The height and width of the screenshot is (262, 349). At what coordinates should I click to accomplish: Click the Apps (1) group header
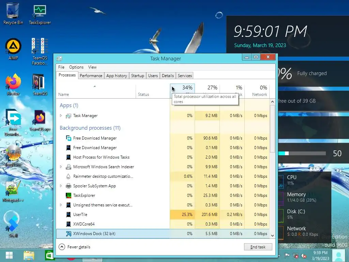coord(69,105)
